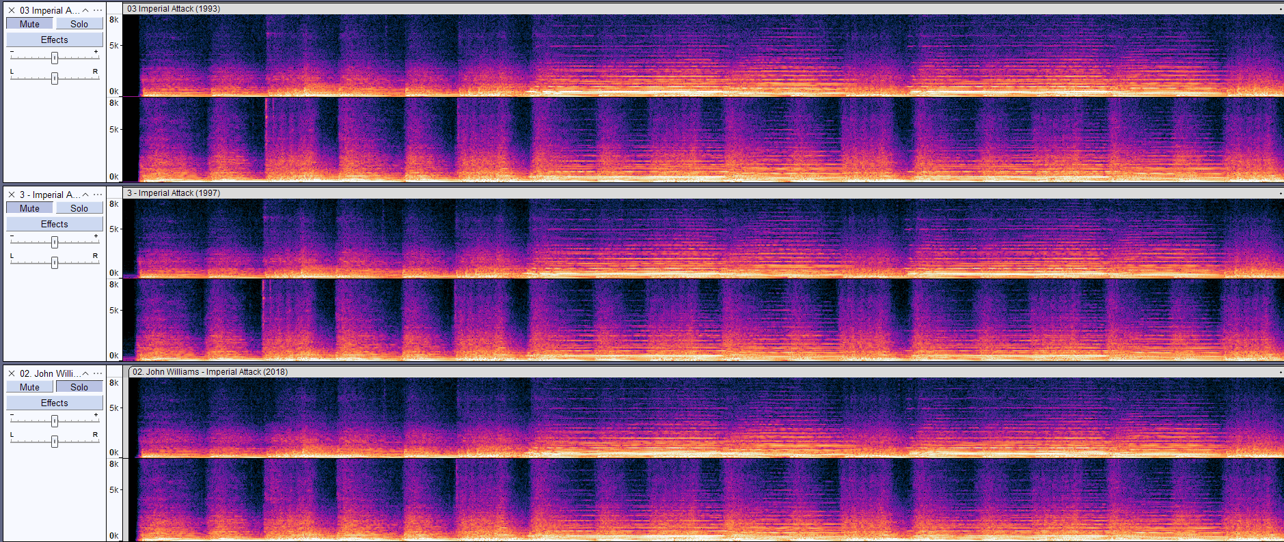This screenshot has height=542, width=1284.
Task: Collapse the 03 Imperial A... track with caret
Action: tap(85, 10)
